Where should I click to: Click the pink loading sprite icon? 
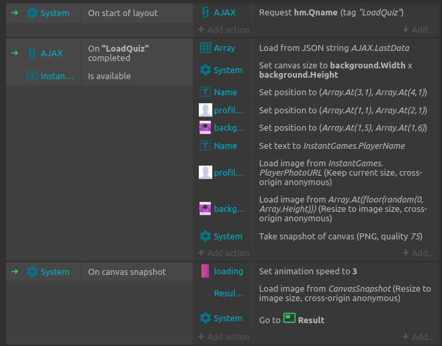[206, 272]
